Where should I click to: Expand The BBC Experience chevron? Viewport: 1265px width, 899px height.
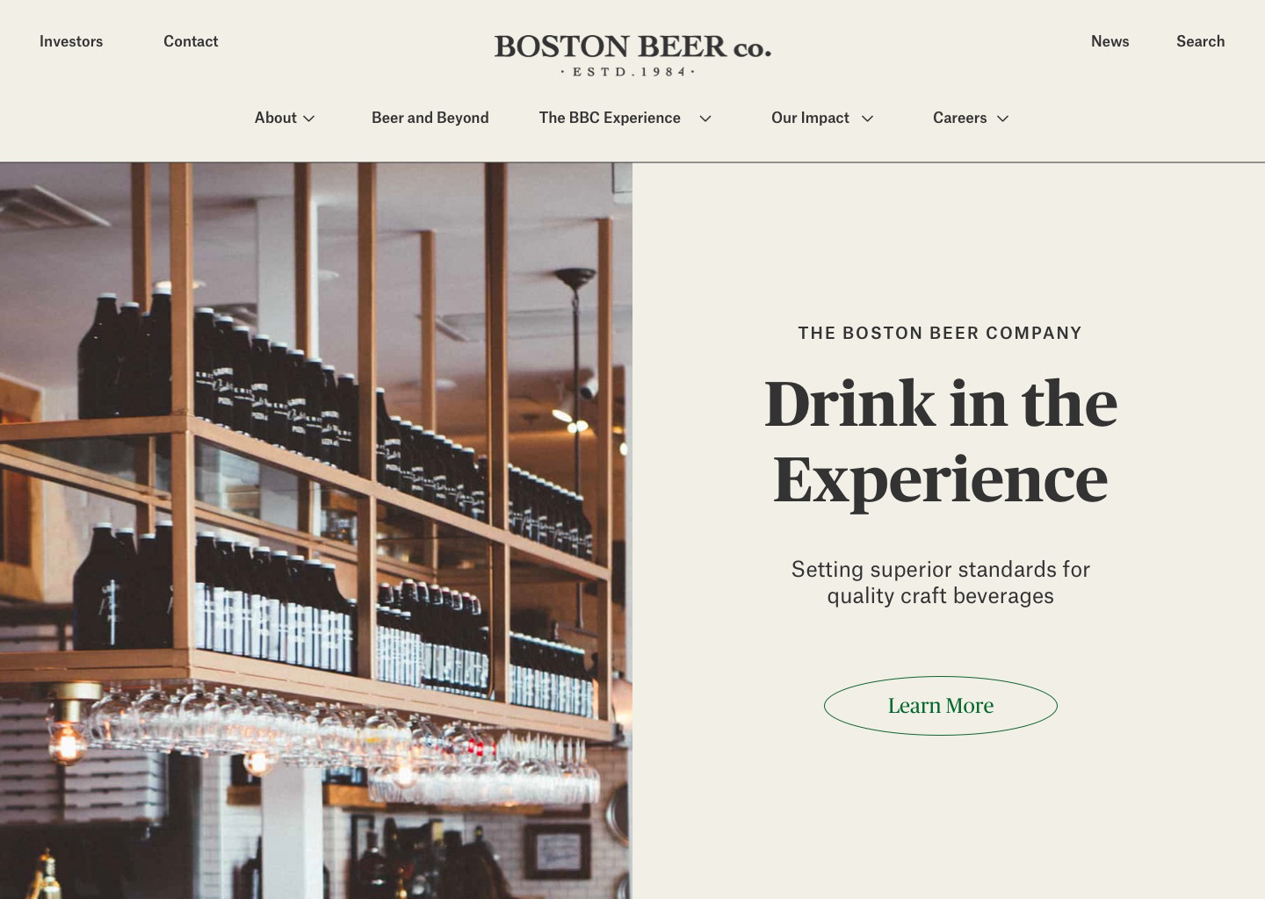[x=705, y=119]
